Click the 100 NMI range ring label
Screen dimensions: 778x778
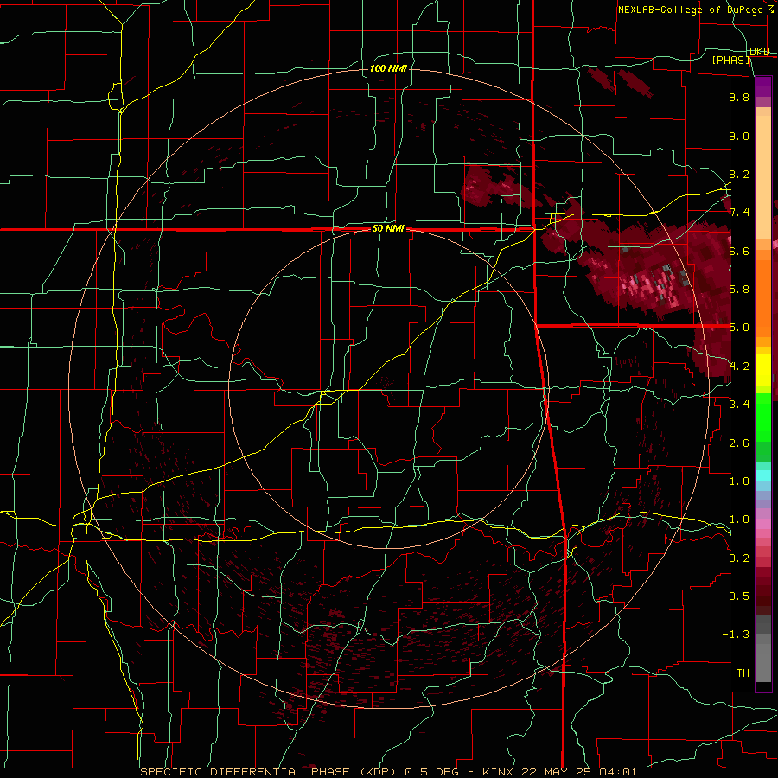click(x=388, y=68)
